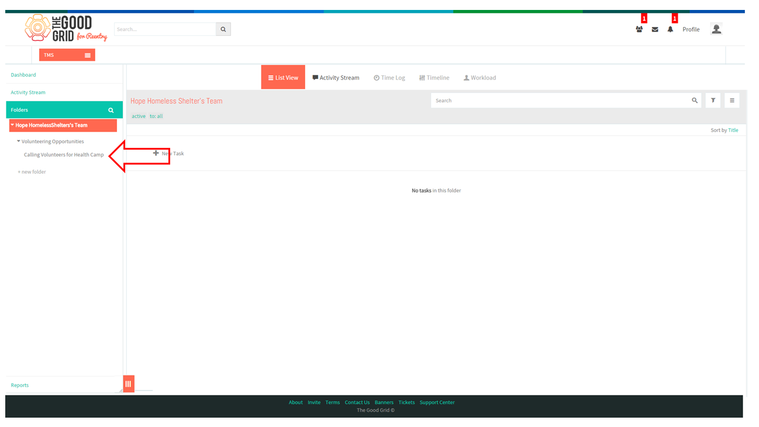Click the top Search... input field

click(x=165, y=29)
